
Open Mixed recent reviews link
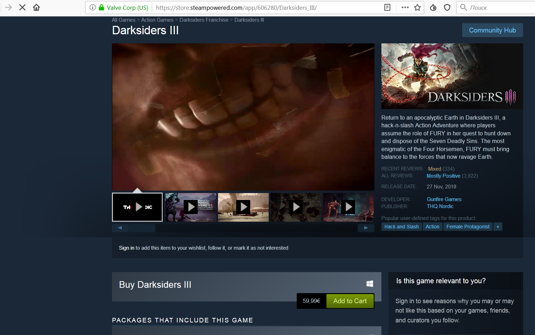coord(435,169)
